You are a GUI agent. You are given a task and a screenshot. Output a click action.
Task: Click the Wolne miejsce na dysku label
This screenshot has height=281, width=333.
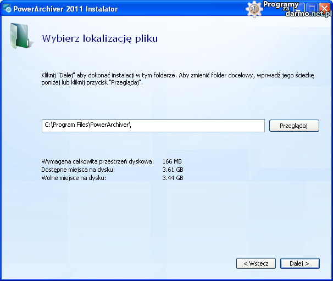coord(73,178)
